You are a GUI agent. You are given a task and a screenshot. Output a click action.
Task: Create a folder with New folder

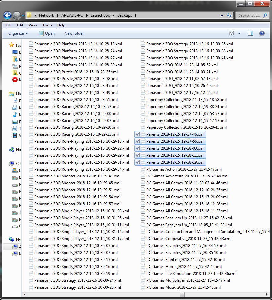click(x=74, y=33)
